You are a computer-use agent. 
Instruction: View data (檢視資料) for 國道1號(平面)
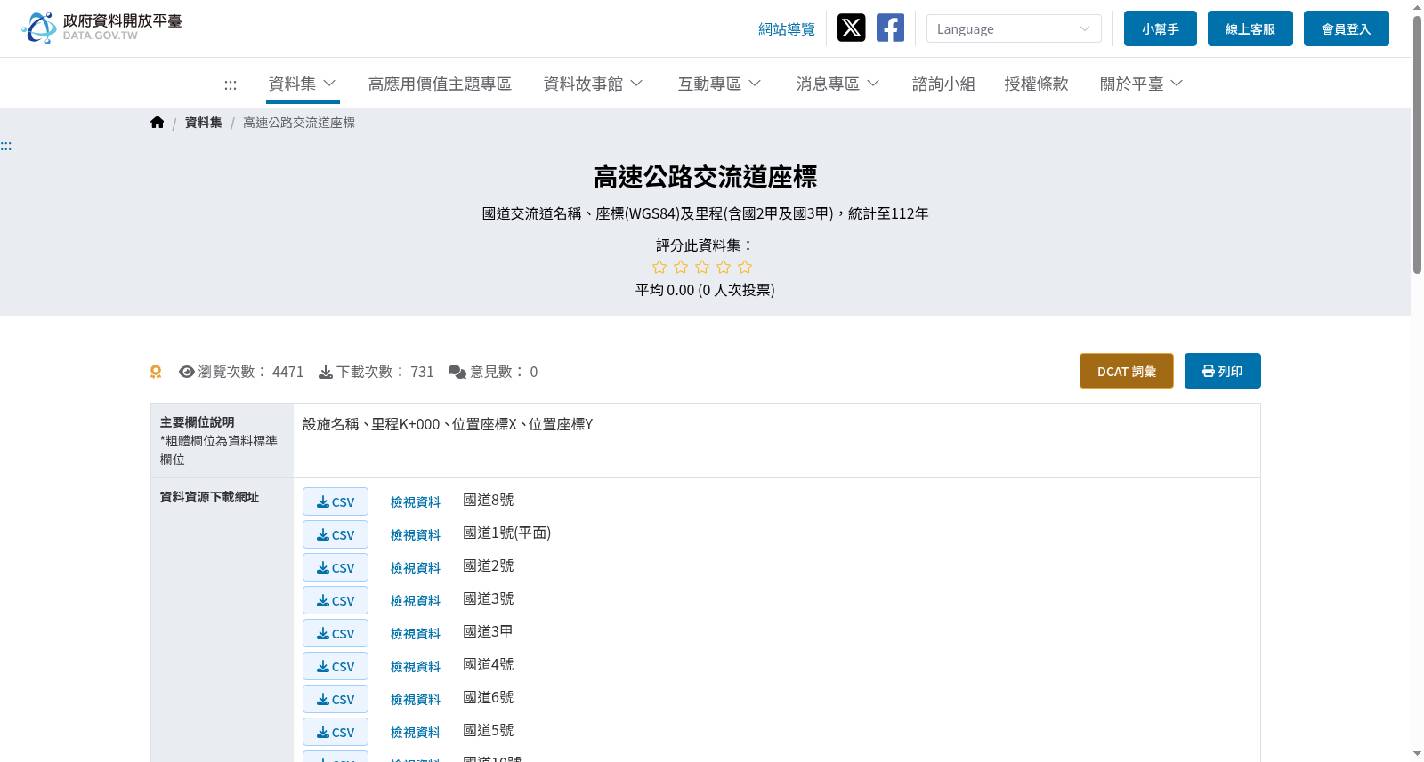coord(416,535)
